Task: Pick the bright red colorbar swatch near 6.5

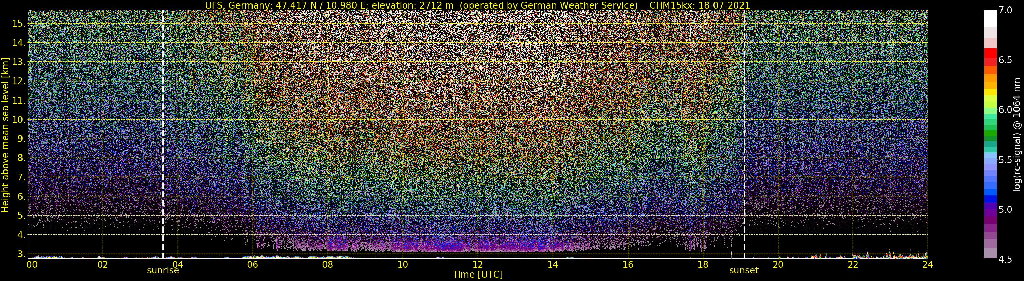Action: [990, 53]
